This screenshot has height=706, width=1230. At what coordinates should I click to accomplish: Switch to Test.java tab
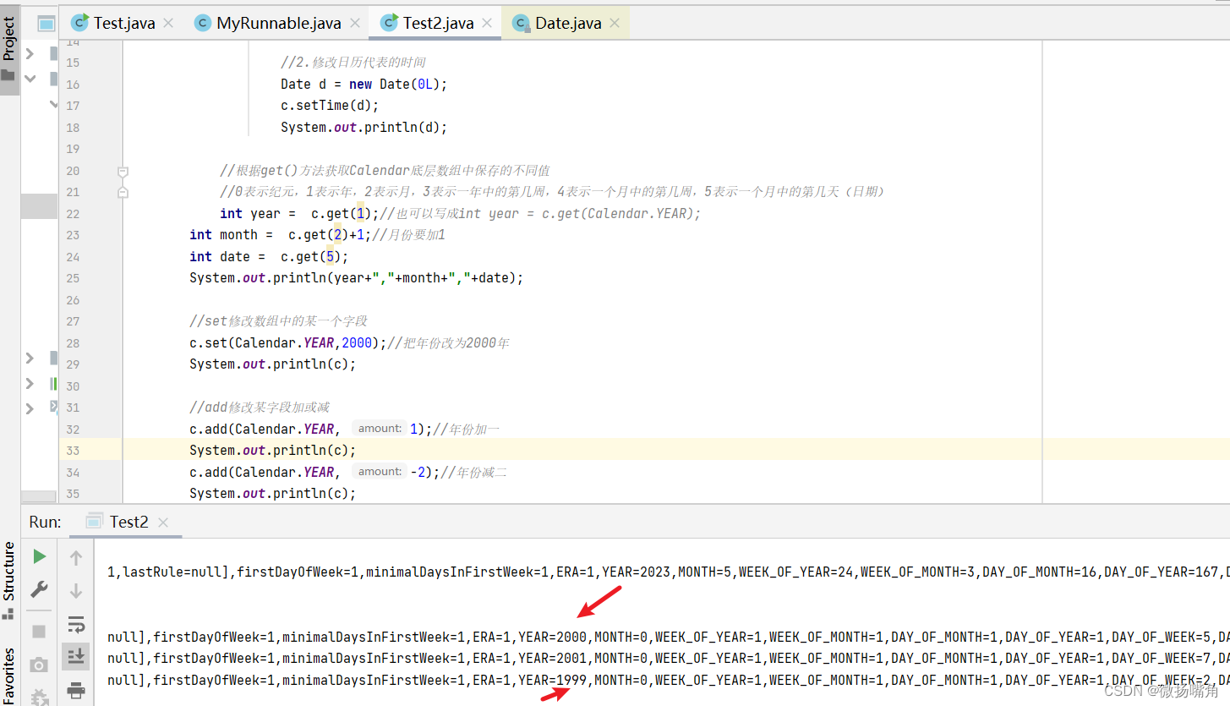click(124, 24)
